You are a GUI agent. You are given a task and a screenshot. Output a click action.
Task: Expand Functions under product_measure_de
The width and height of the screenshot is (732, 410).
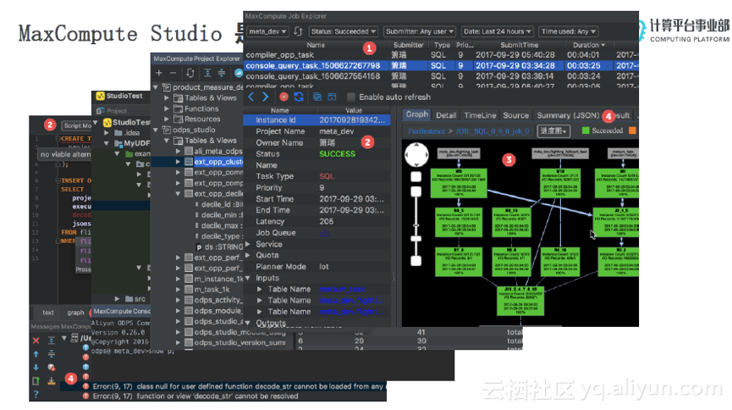167,108
